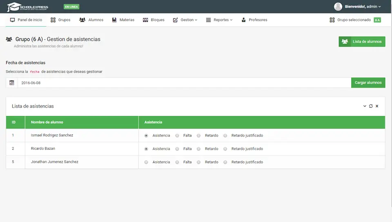Click the grid icon next to Grupos
Screen dimensions: 392x222
tap(53, 20)
